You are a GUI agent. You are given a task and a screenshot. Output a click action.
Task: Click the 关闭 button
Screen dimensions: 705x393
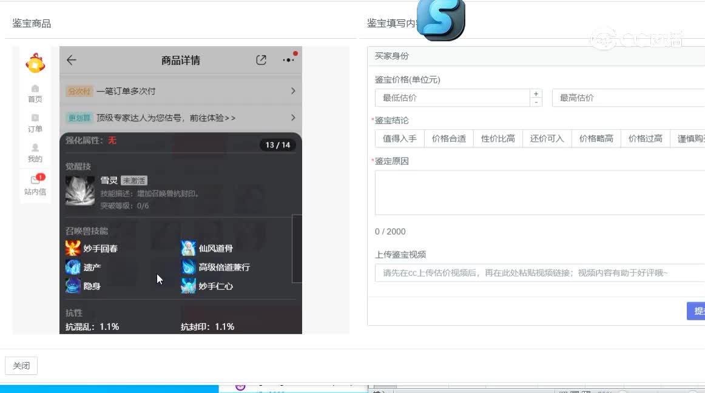pos(21,366)
